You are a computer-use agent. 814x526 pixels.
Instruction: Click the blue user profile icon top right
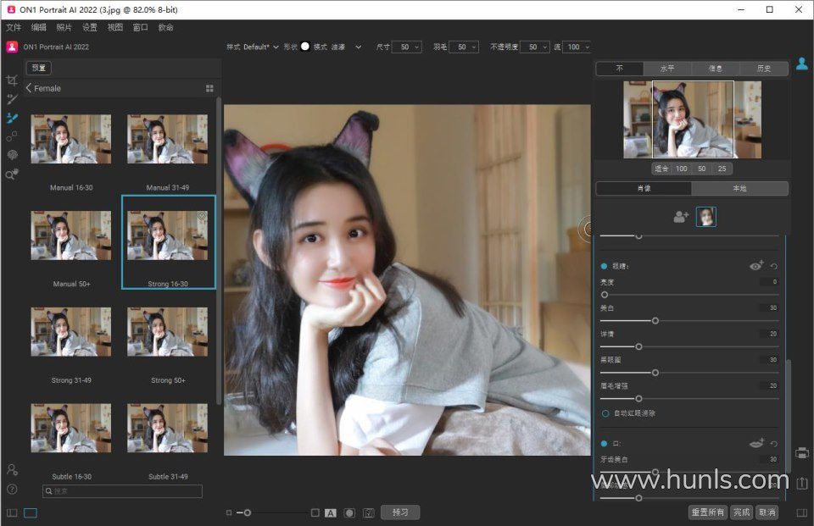click(x=802, y=64)
